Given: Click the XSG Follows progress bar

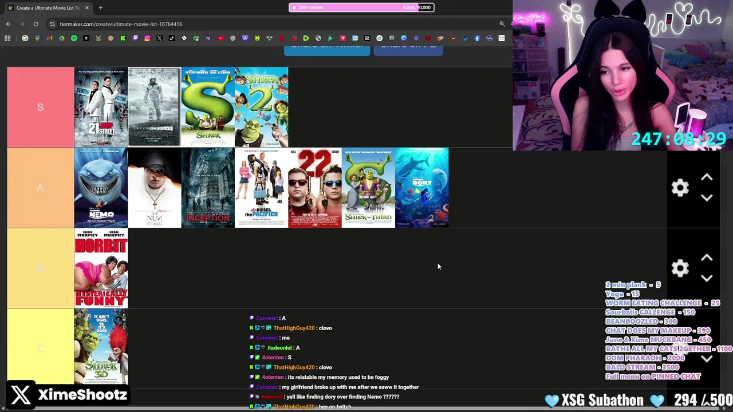Looking at the screenshot, I should [361, 7].
